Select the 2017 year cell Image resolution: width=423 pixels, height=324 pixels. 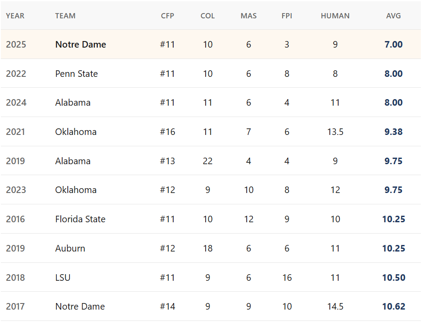click(x=15, y=307)
